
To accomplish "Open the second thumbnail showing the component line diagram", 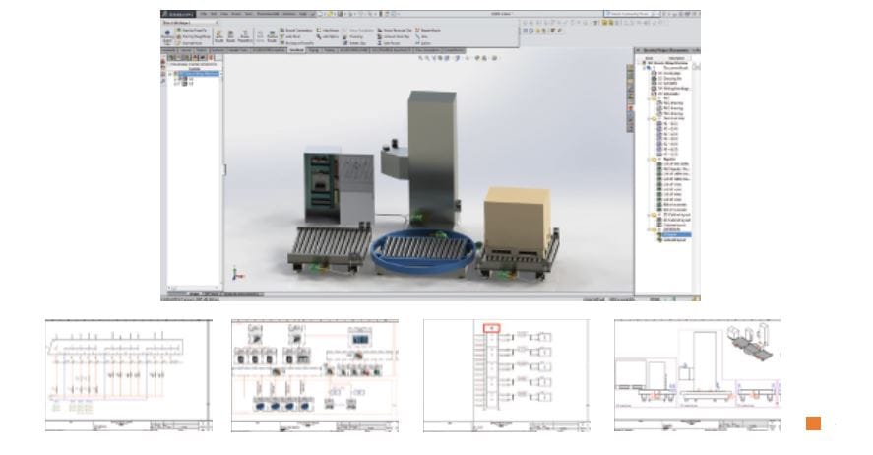I will pyautogui.click(x=314, y=374).
